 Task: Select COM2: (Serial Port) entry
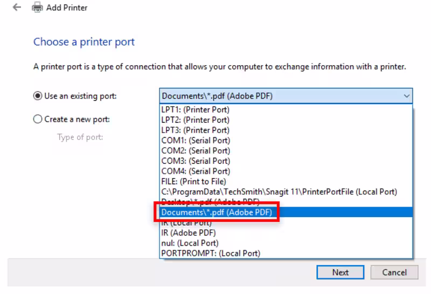(x=196, y=151)
